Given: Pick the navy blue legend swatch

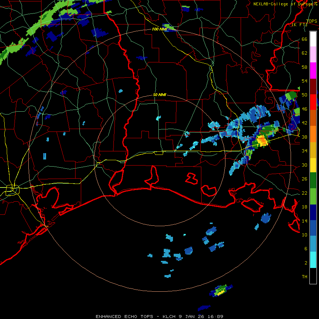Looking at the screenshot, I should [313, 212].
